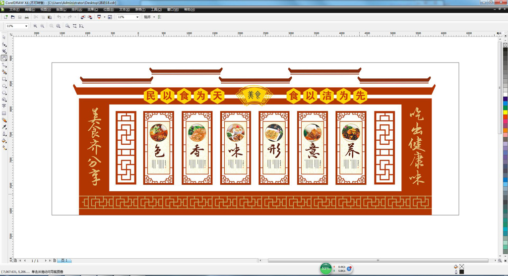Open the 位图 (Bitmaps) menu
This screenshot has width=508, height=276.
108,9
